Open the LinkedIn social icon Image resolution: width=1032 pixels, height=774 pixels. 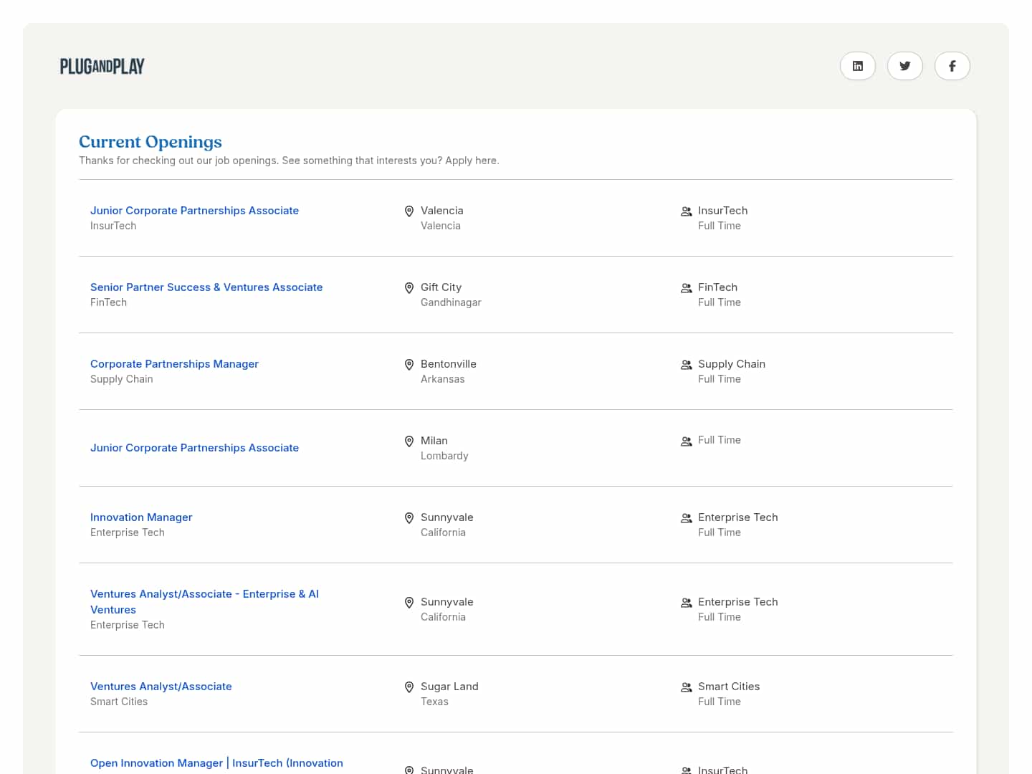tap(857, 66)
